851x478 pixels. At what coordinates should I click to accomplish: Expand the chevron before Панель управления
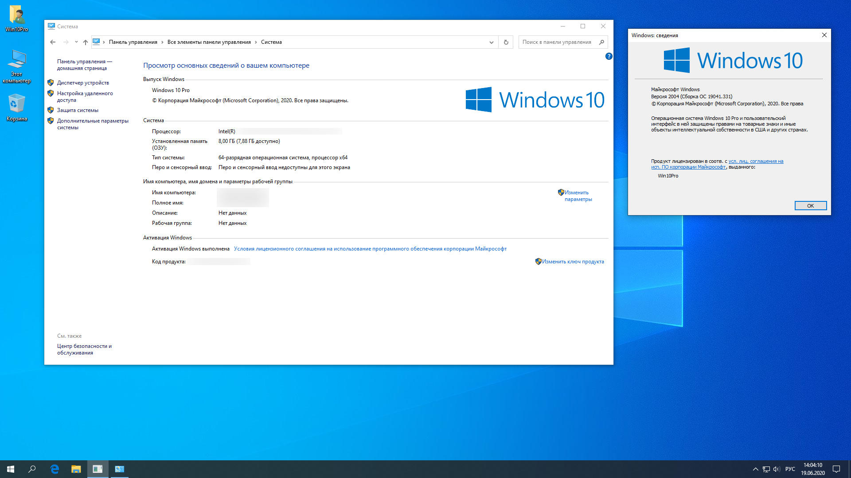click(104, 42)
